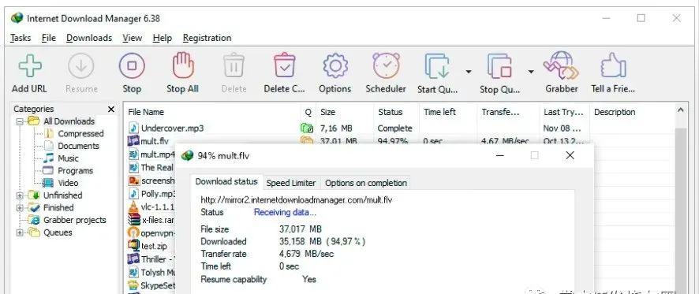Close the Categories panel
699x294 pixels.
(111, 109)
